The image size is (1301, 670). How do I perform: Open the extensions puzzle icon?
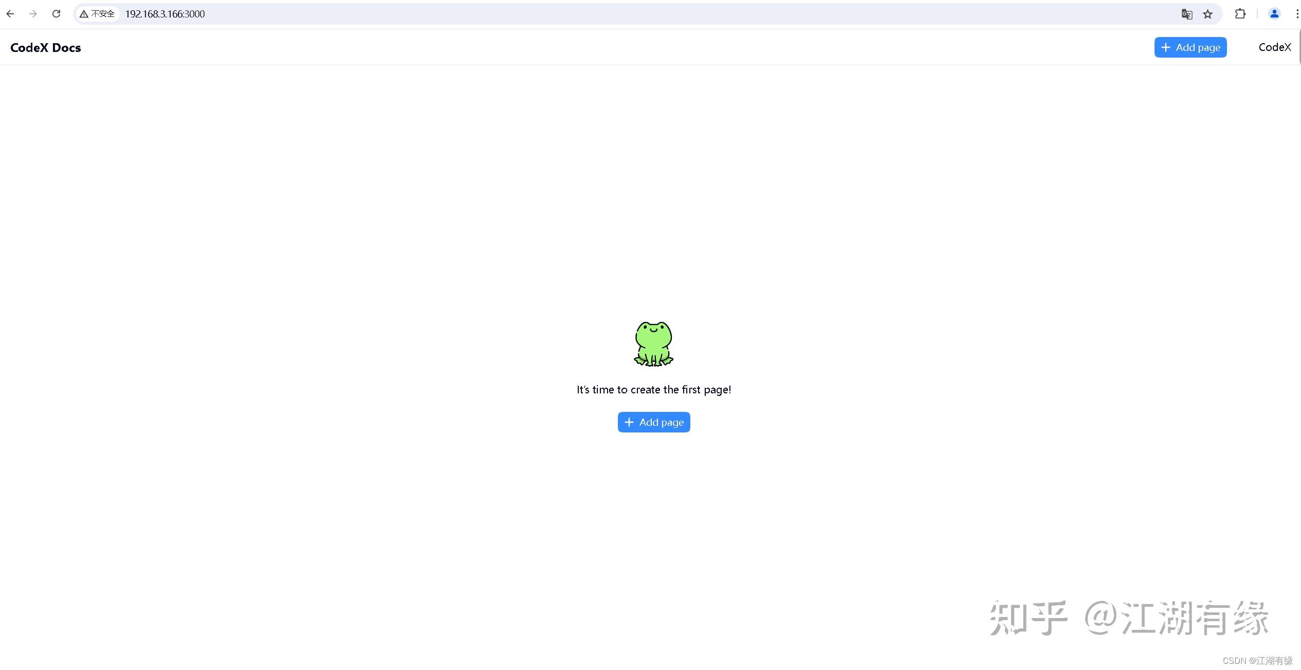[x=1240, y=14]
